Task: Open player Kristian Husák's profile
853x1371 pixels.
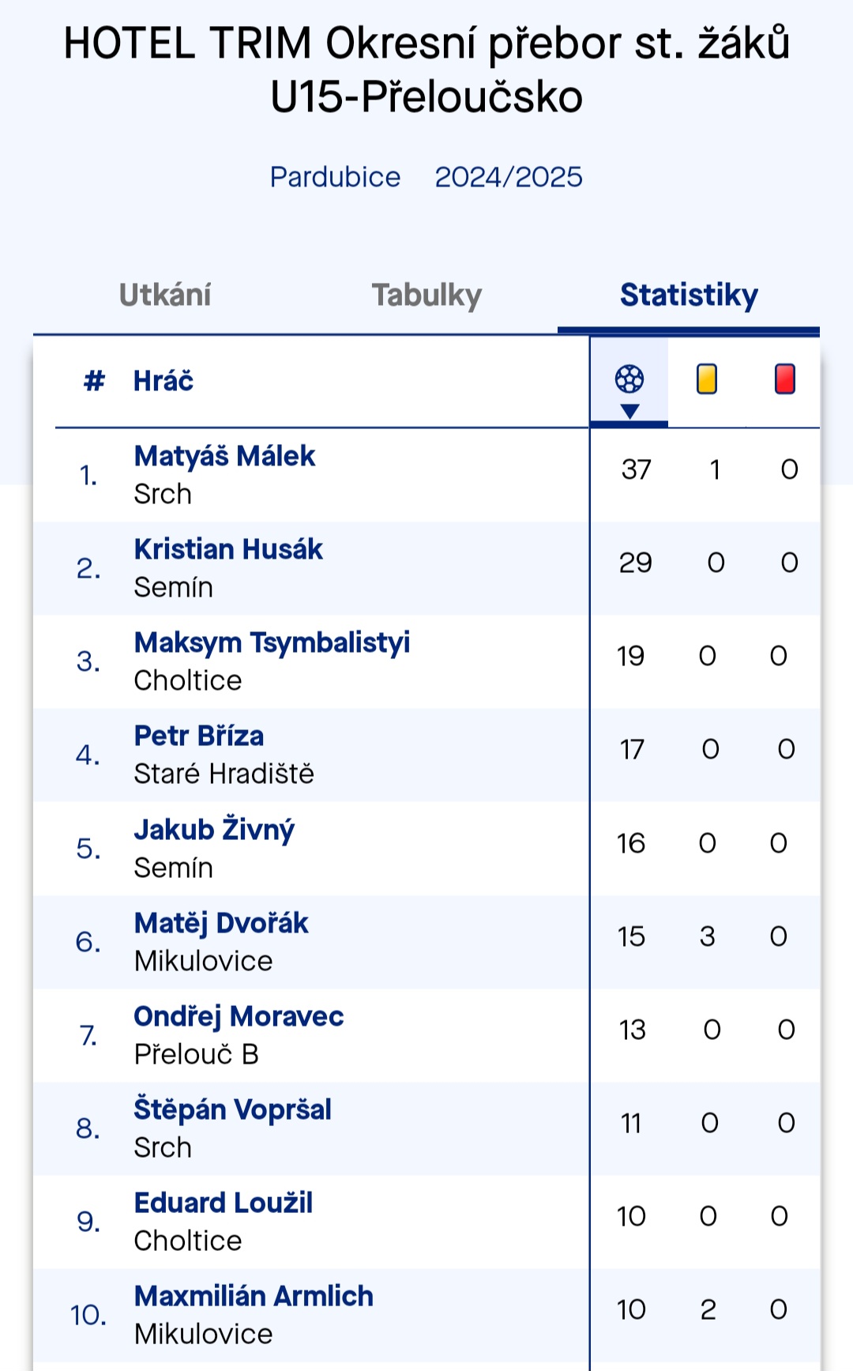Action: [x=228, y=549]
